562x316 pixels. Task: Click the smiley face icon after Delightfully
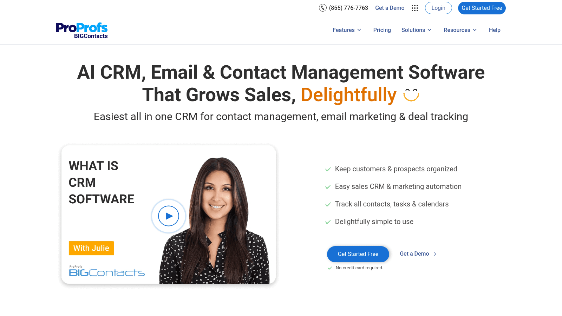tap(411, 95)
